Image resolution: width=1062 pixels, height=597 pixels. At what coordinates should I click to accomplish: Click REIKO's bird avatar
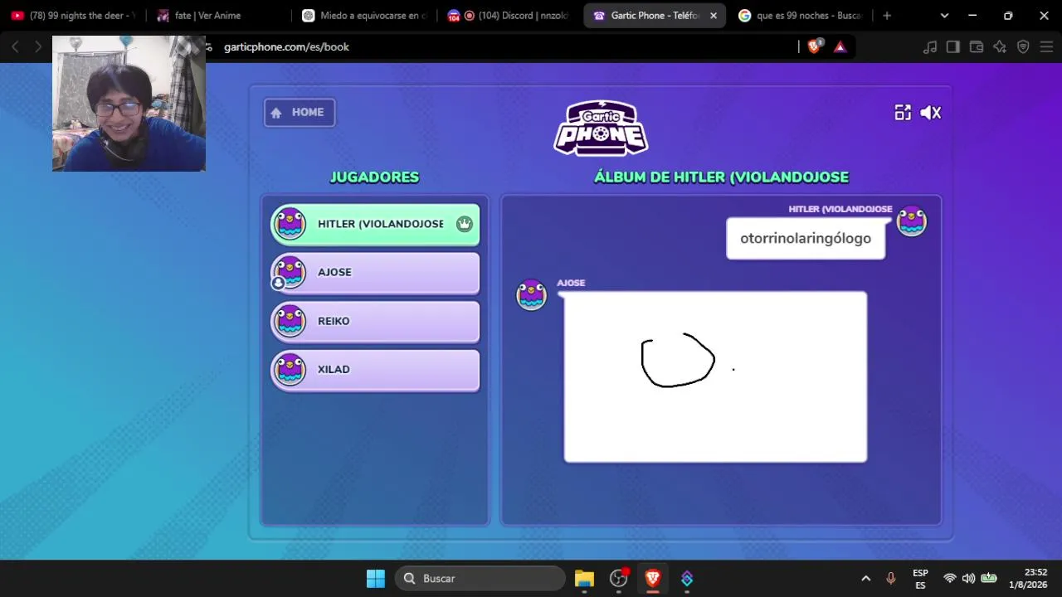pos(290,321)
